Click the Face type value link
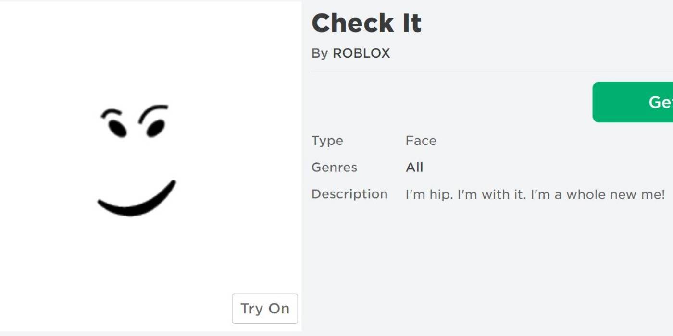This screenshot has height=336, width=673. pyautogui.click(x=421, y=141)
